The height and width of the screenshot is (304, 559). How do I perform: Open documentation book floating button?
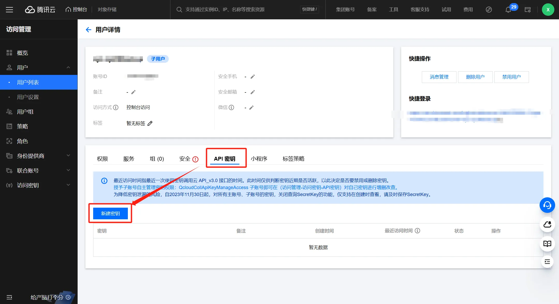pyautogui.click(x=547, y=244)
